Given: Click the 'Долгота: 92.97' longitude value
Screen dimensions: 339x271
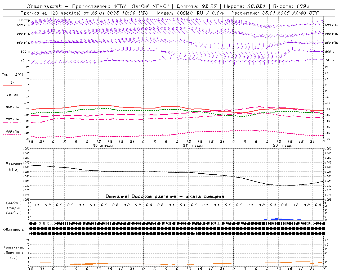Looking at the screenshot, I should point(197,6).
